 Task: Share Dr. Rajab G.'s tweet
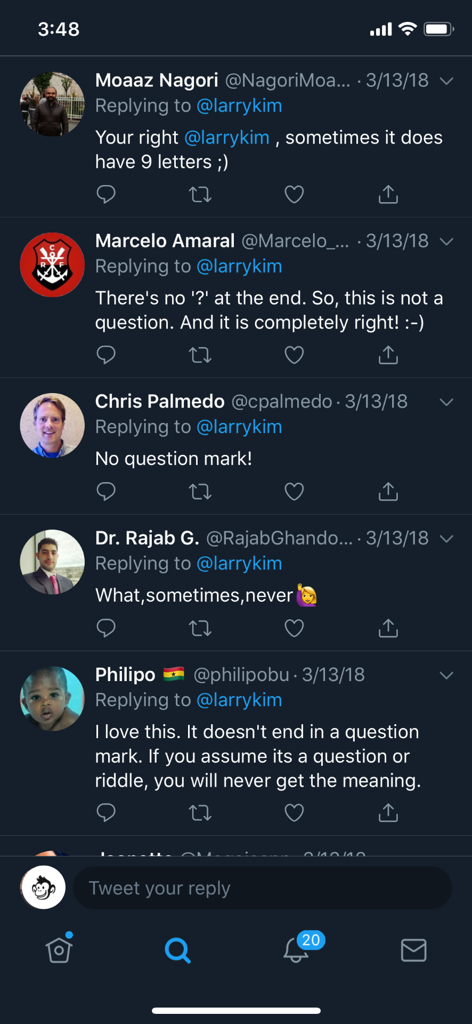pos(388,628)
